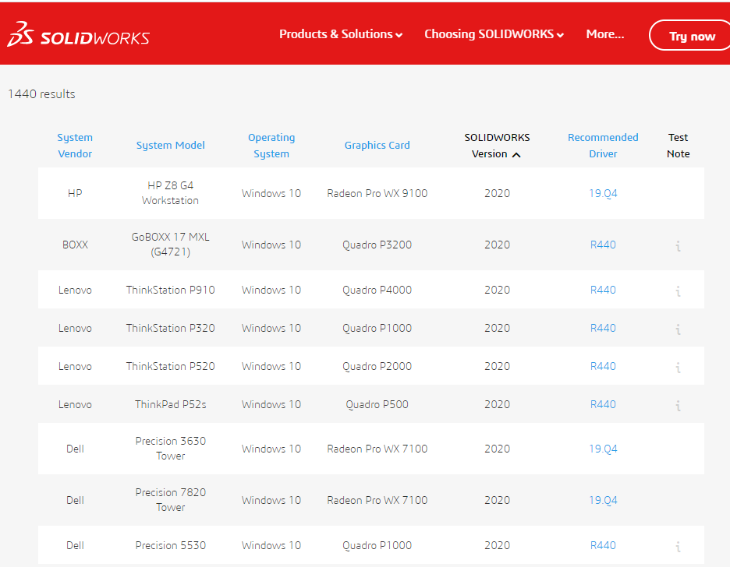730x567 pixels.
Task: Open test note for ThinkStation P910 row
Action: [x=679, y=291]
